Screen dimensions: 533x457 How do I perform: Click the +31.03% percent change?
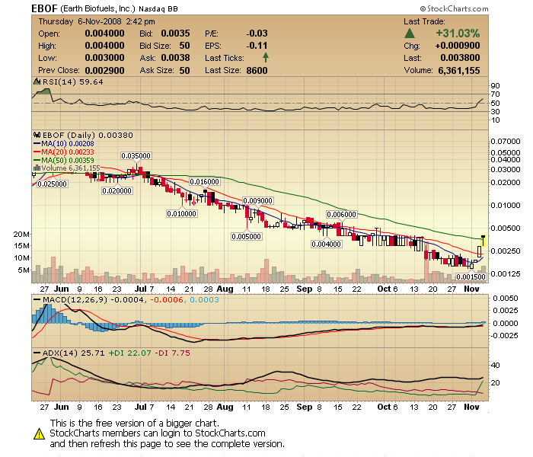coord(458,34)
